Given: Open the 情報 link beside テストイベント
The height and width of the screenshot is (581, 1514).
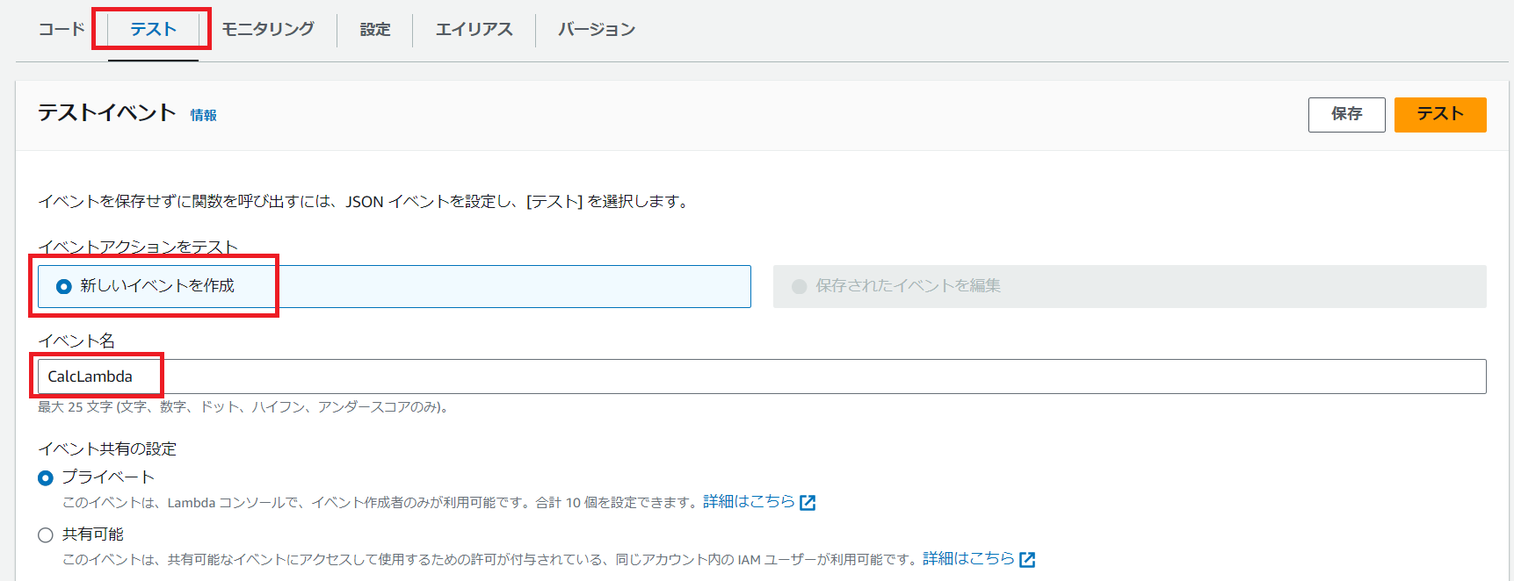Looking at the screenshot, I should click(203, 115).
